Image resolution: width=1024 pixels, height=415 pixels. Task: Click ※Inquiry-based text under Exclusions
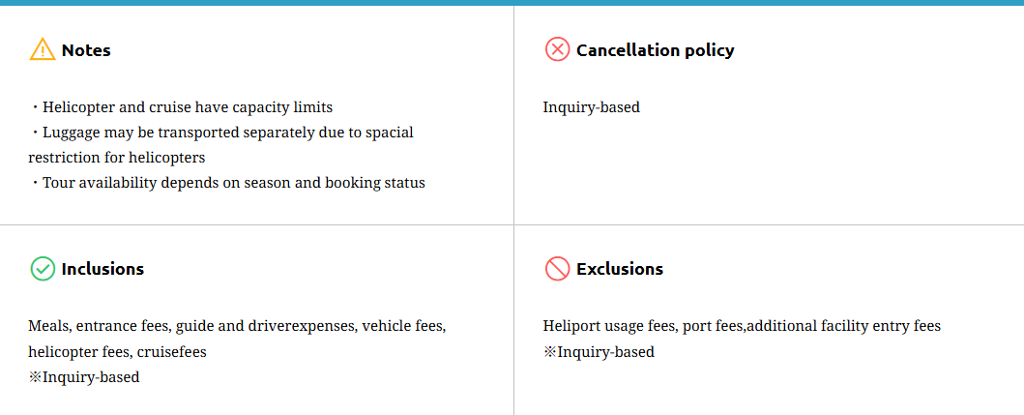coord(599,352)
